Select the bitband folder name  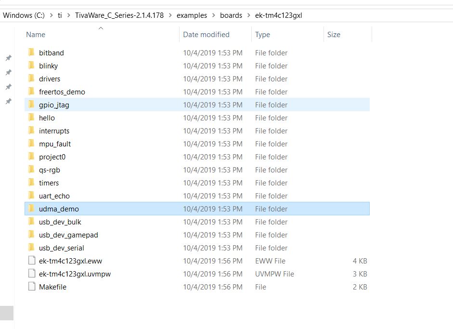[x=52, y=53]
